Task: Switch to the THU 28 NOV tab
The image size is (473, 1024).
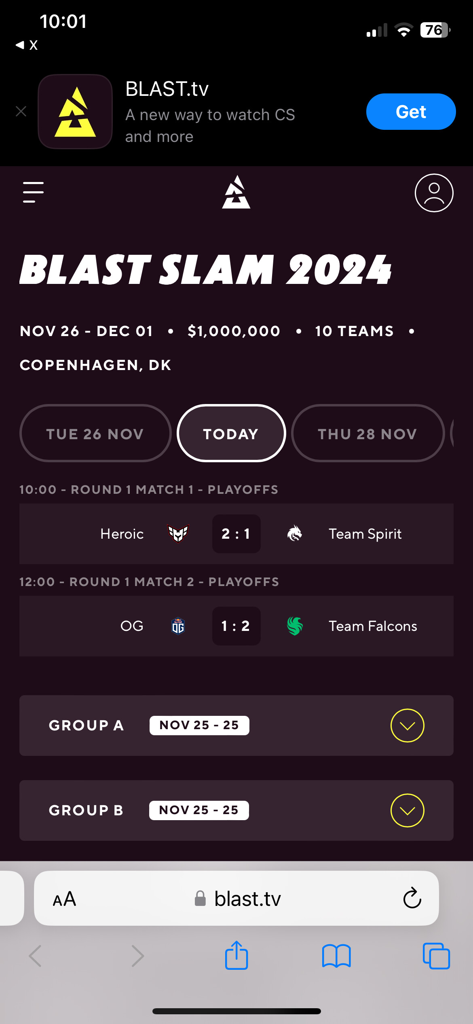Action: pyautogui.click(x=367, y=434)
